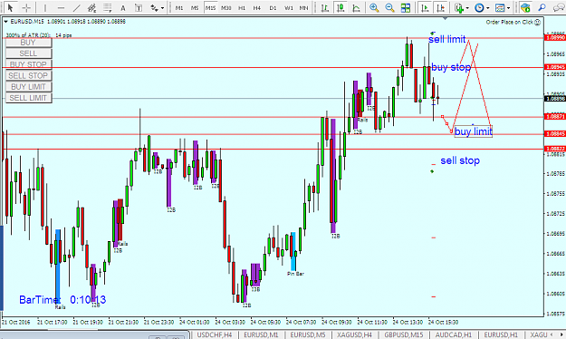
Task: Click the BUY STOP button
Action: tap(28, 64)
